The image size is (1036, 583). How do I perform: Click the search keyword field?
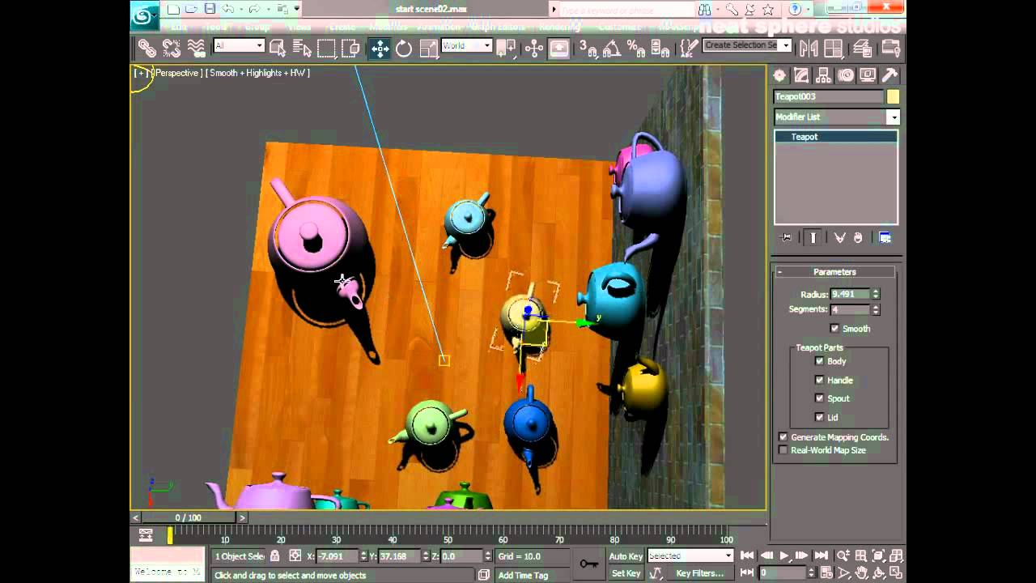(626, 10)
